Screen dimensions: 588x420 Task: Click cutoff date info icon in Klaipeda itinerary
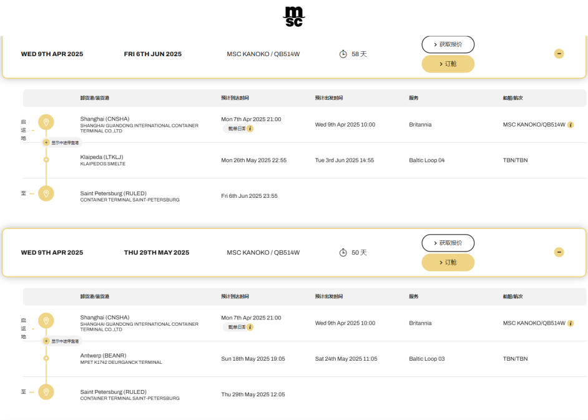(250, 129)
